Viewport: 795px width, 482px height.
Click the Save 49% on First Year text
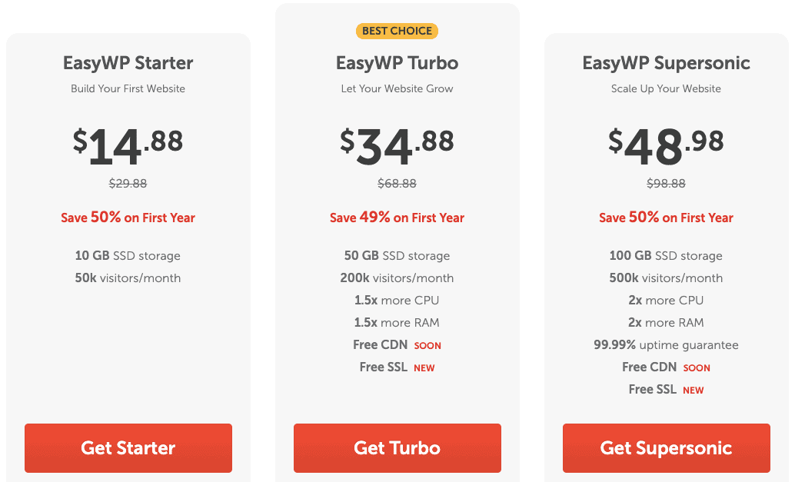click(x=397, y=218)
